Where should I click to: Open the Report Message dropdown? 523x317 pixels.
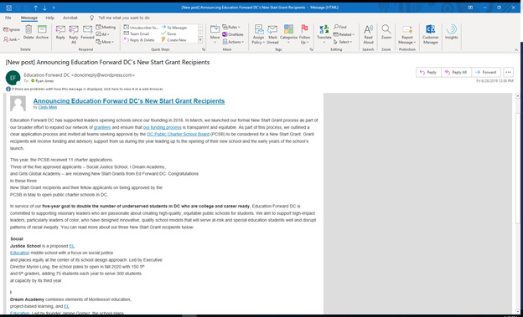(407, 34)
